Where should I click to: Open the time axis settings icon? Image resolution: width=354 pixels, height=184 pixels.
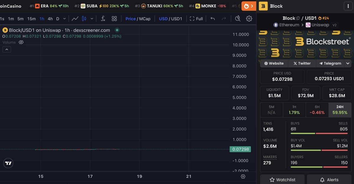click(x=243, y=176)
